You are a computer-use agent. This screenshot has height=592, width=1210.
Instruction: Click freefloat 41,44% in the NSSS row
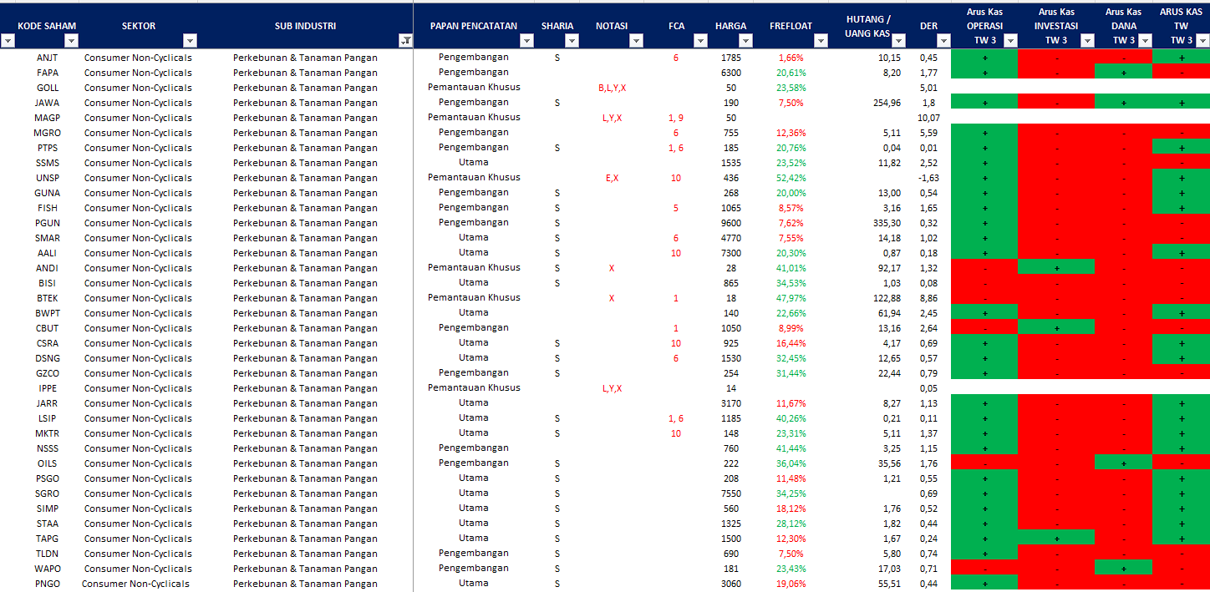791,448
